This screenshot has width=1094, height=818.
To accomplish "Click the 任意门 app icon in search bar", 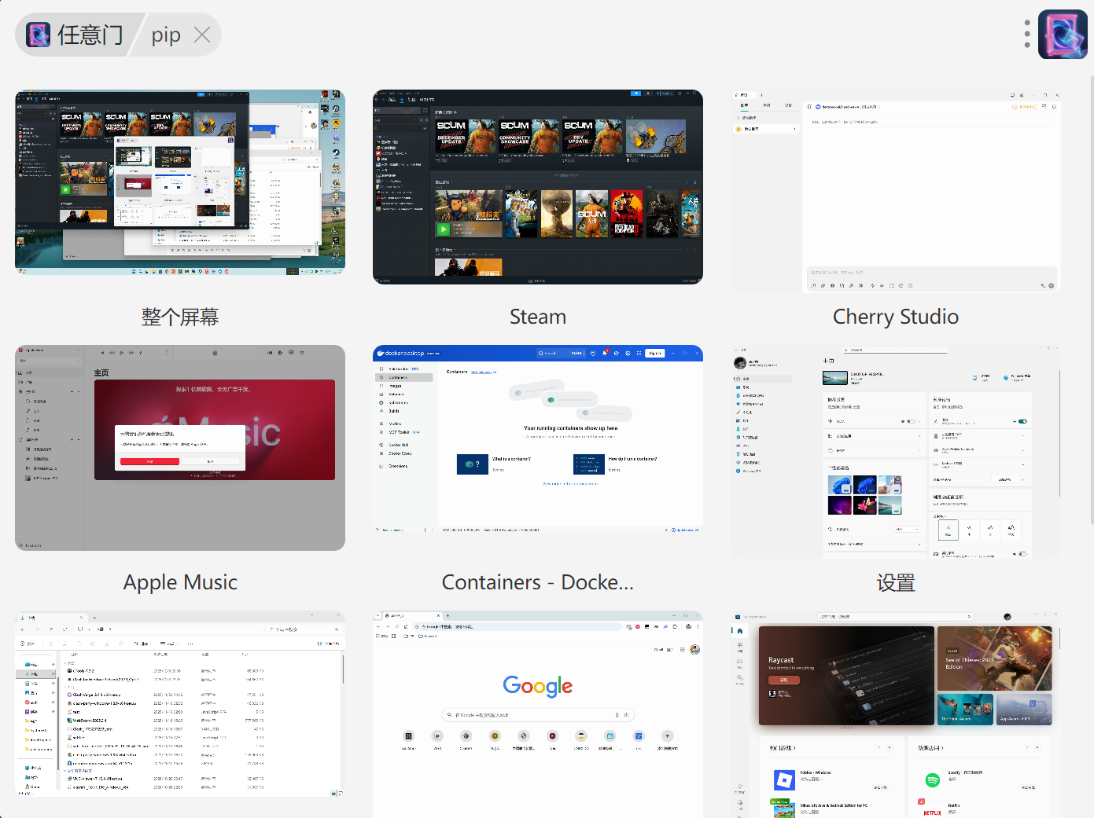I will tap(39, 35).
